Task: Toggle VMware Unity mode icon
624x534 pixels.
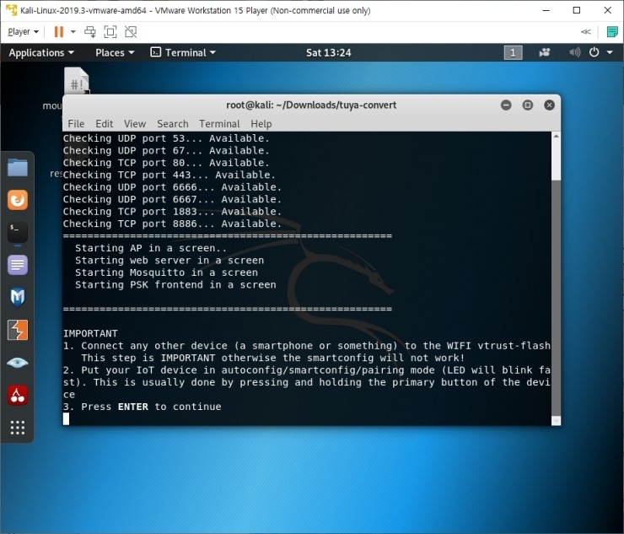Action: 131,32
